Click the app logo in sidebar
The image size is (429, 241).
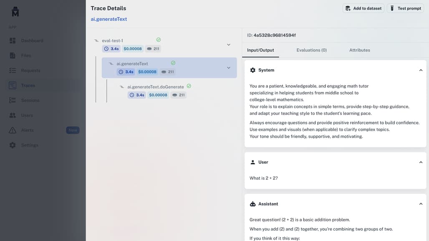[15, 12]
